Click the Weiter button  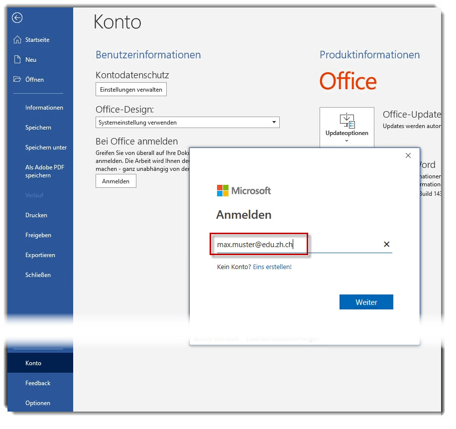pos(366,302)
